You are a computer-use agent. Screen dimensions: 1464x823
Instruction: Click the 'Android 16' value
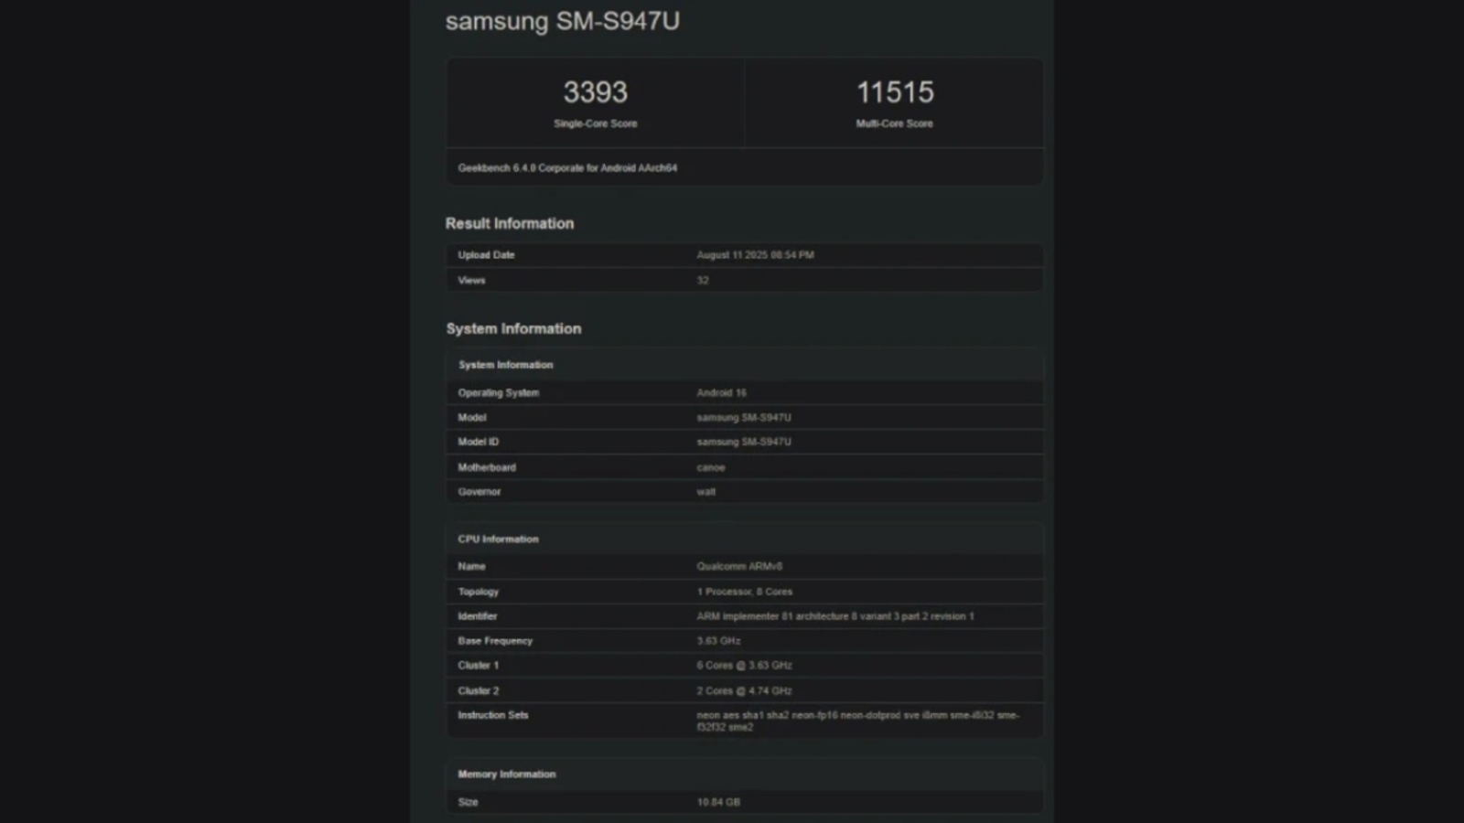(x=721, y=393)
